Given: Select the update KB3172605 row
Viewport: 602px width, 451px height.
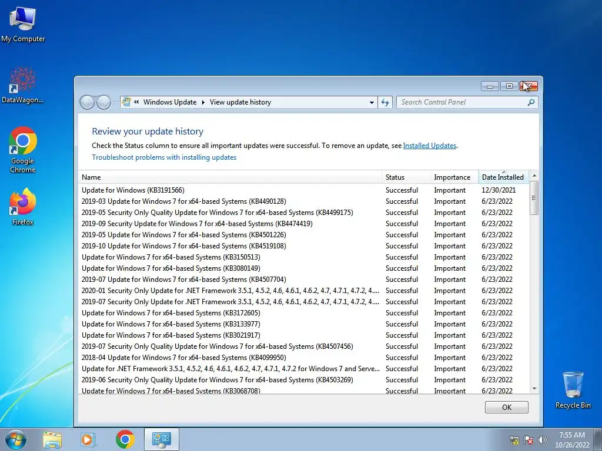Looking at the screenshot, I should pyautogui.click(x=303, y=312).
